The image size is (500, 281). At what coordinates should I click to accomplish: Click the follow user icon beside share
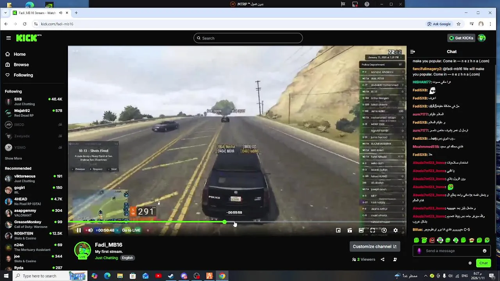(x=395, y=260)
